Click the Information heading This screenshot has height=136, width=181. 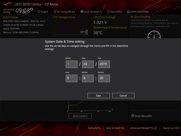pyautogui.click(x=11, y=17)
